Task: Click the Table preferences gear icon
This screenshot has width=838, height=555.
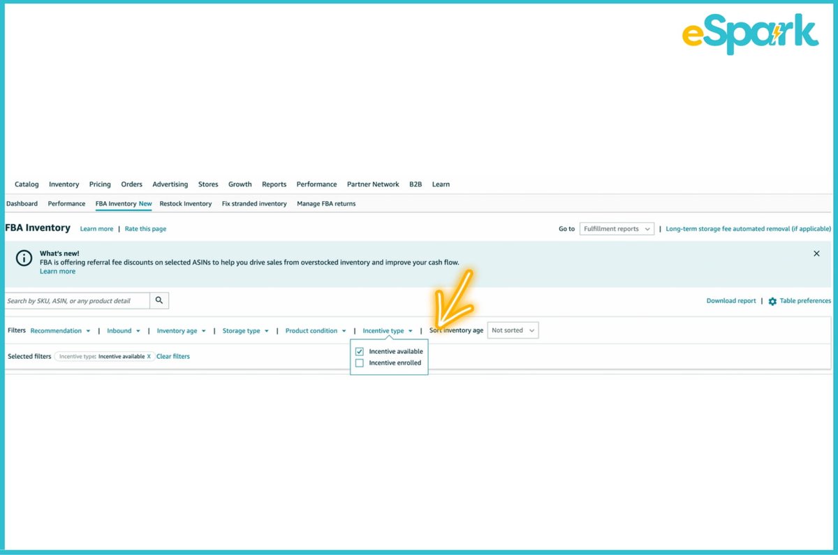Action: pyautogui.click(x=772, y=301)
